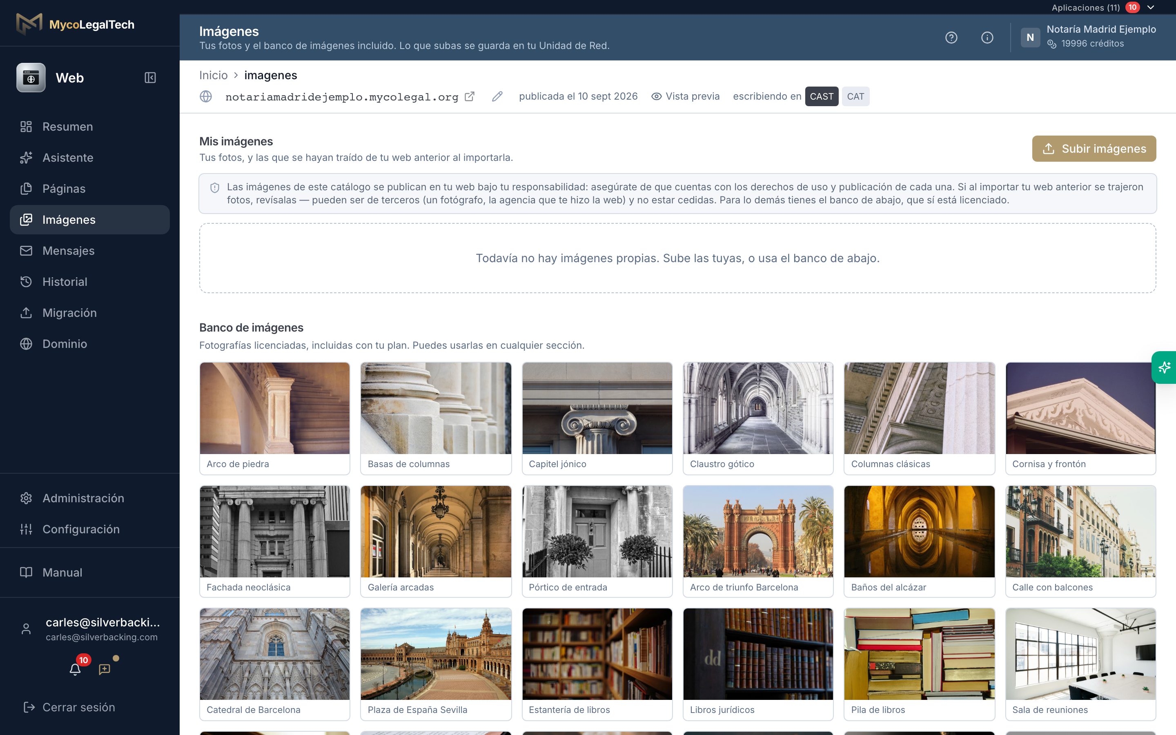The height and width of the screenshot is (735, 1176).
Task: Open Dominio section
Action: coord(90,344)
